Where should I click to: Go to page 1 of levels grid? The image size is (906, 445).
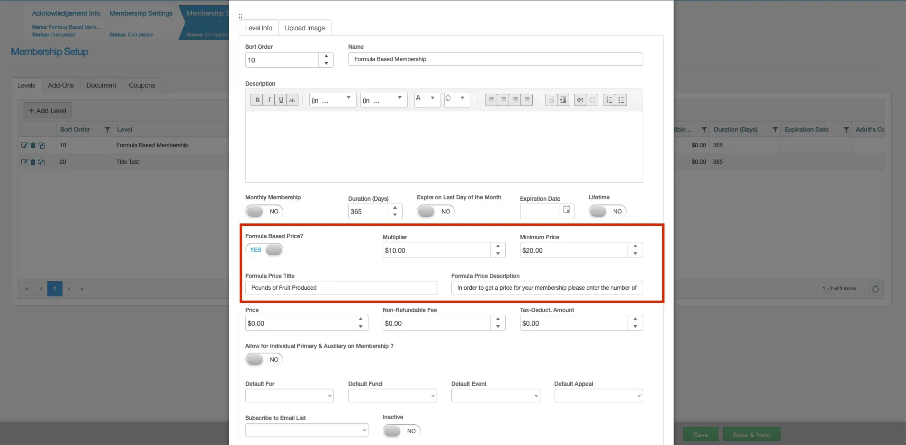coord(55,289)
